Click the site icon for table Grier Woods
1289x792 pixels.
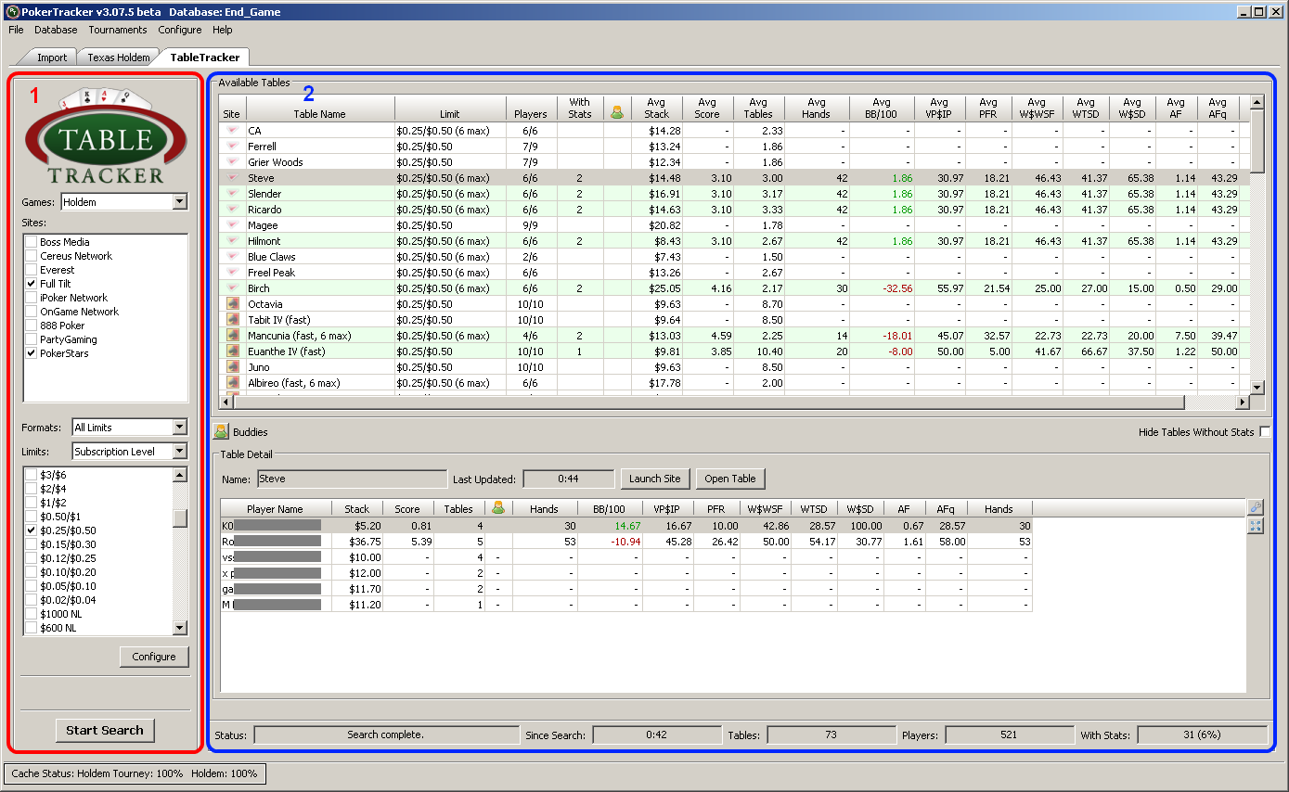coord(233,162)
